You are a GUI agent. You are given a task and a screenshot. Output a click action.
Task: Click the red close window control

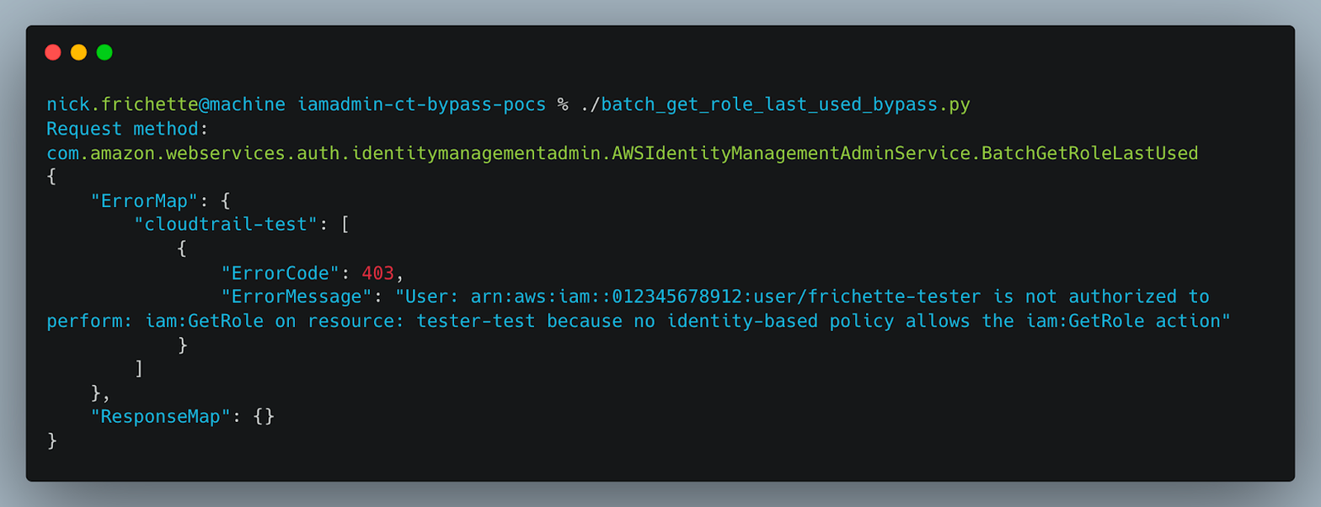pos(53,51)
